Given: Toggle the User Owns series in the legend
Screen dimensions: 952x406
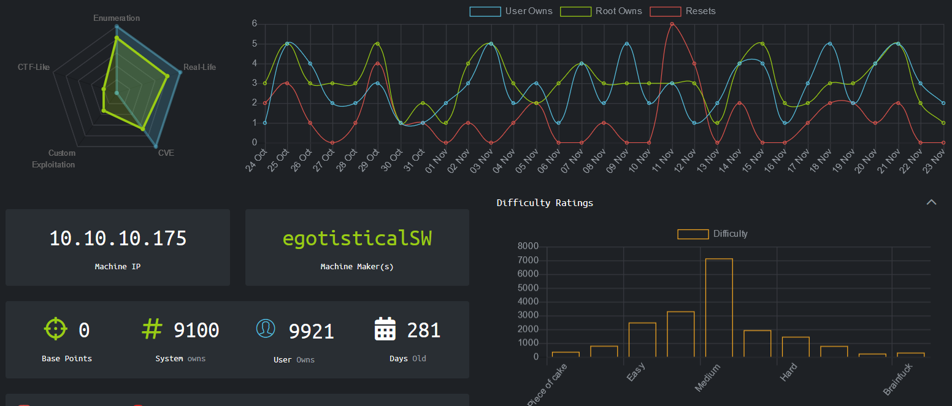Looking at the screenshot, I should click(x=512, y=11).
